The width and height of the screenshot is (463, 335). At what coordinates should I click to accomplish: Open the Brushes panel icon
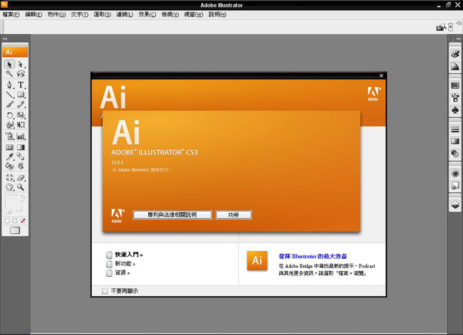click(455, 98)
